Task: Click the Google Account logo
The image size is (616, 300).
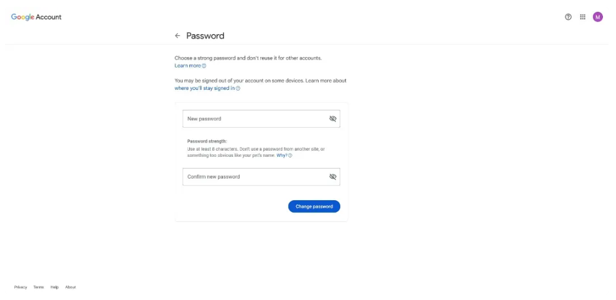Action: (x=36, y=17)
